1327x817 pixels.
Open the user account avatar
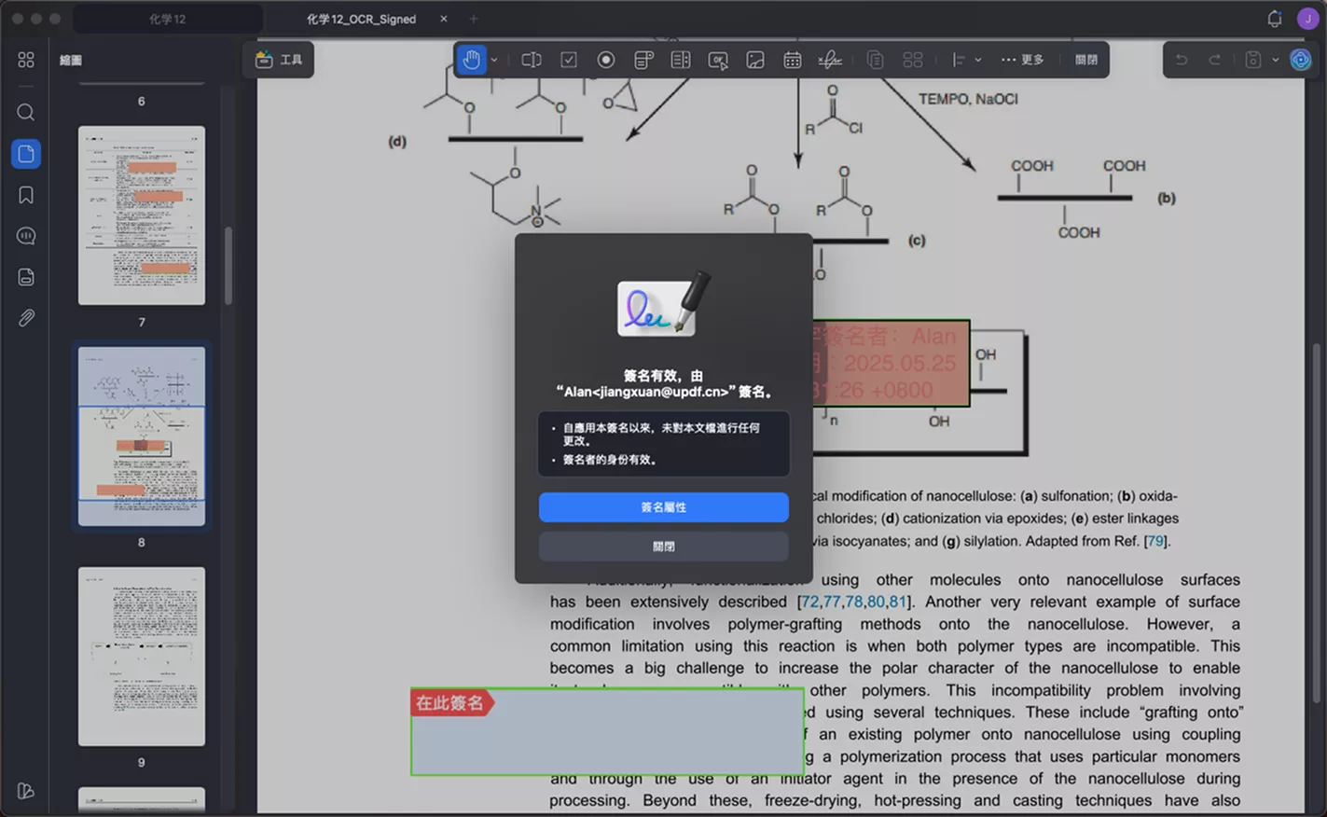pos(1307,19)
